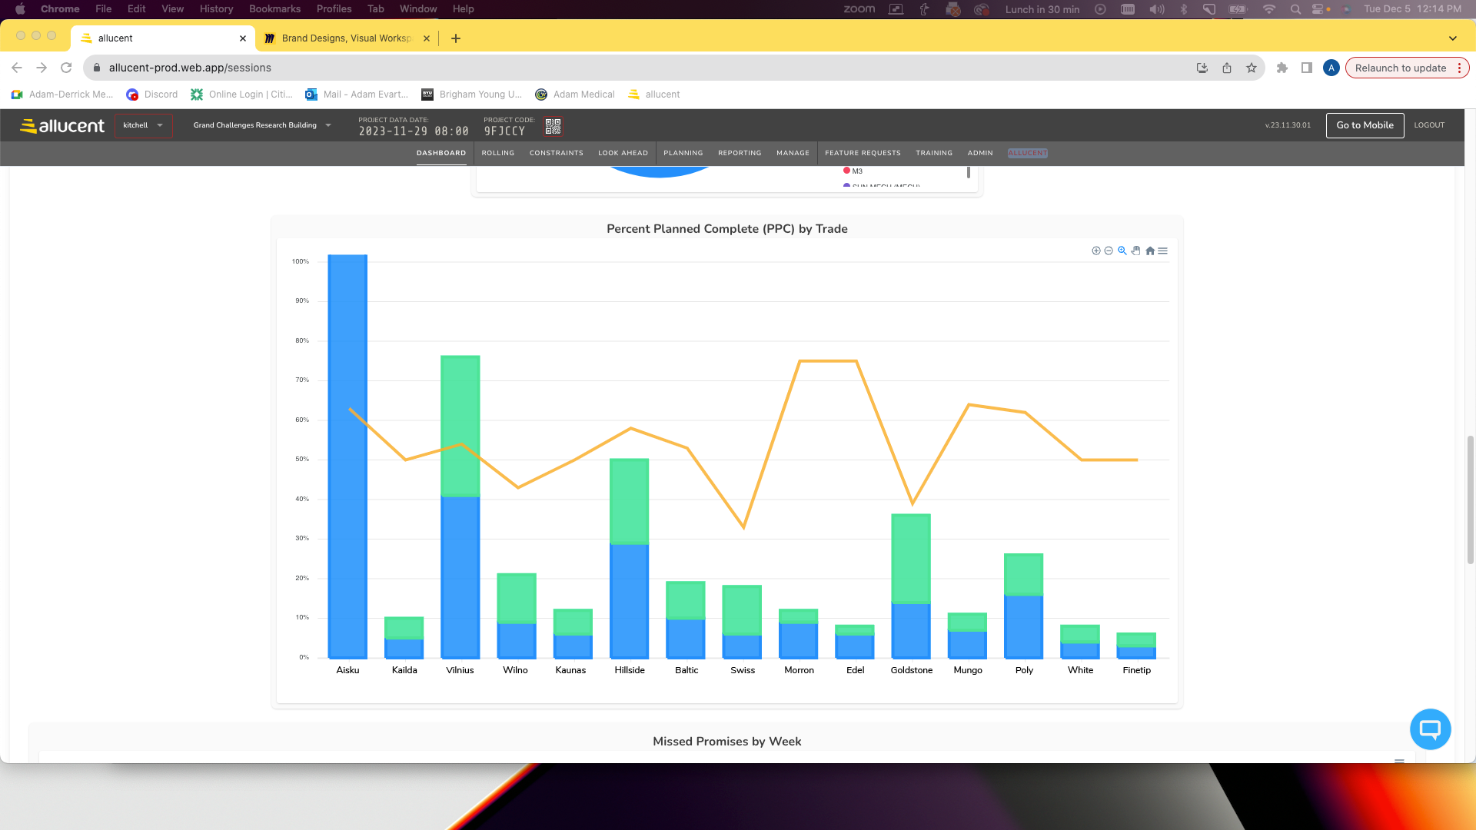This screenshot has width=1476, height=830.
Task: Open Grand Challenges Research Building project dropdown
Action: click(x=262, y=125)
